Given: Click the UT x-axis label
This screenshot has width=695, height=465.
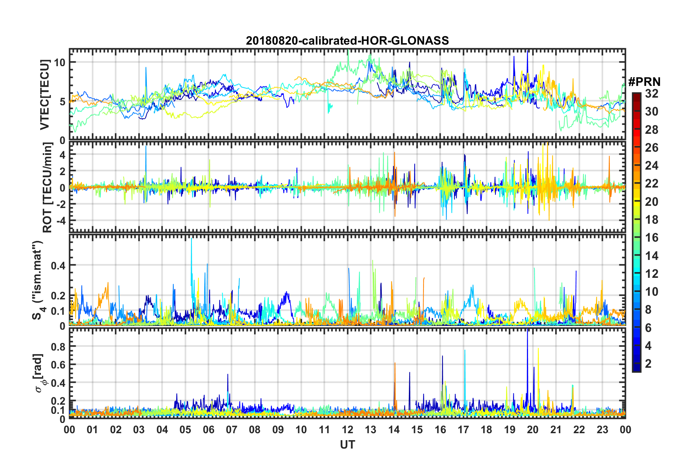Looking at the screenshot, I should click(347, 445).
